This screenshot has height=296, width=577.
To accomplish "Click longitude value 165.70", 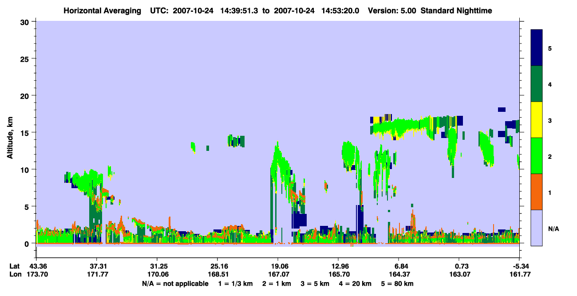I will [x=338, y=274].
